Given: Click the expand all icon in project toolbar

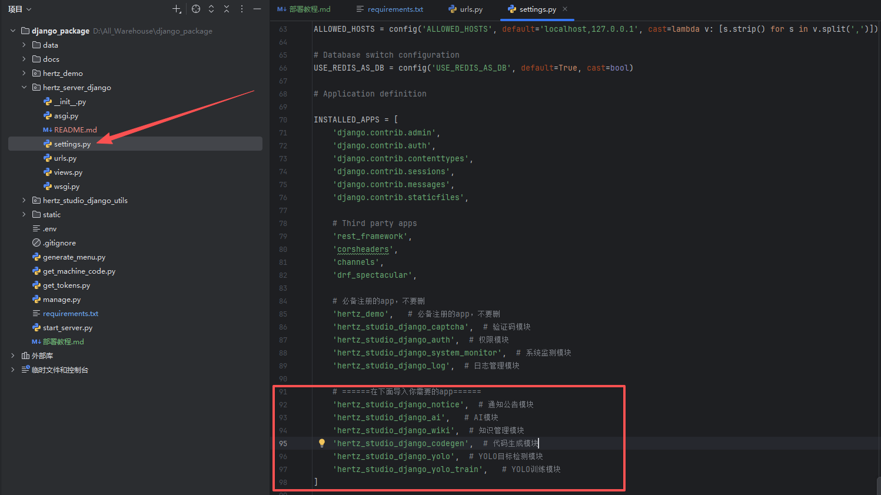Looking at the screenshot, I should coord(211,9).
